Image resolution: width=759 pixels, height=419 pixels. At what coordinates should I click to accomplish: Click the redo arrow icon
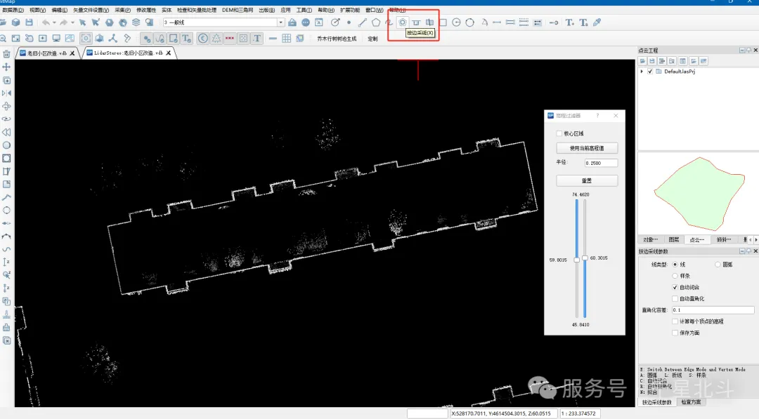tap(63, 22)
